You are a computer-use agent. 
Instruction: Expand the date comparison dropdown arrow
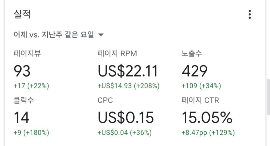click(101, 35)
